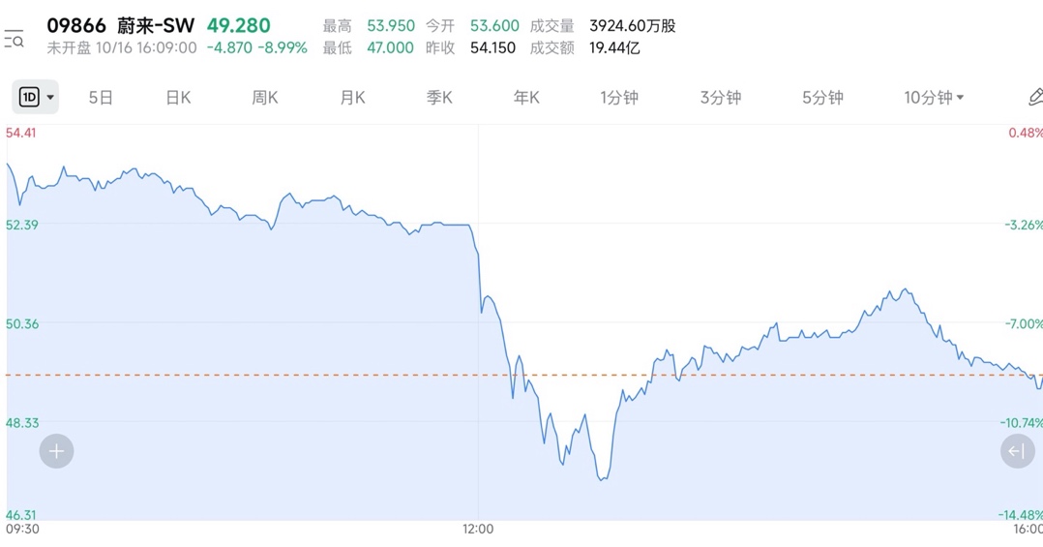Expand the 10分钟 interval dropdown

tap(934, 97)
